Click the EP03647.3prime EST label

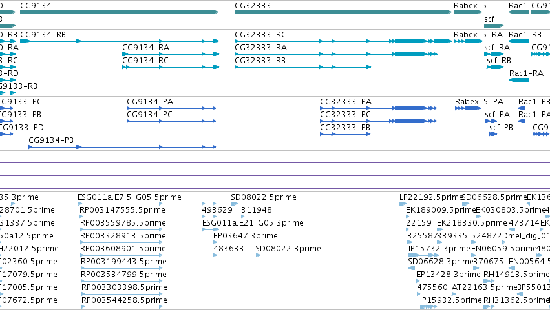245,235
